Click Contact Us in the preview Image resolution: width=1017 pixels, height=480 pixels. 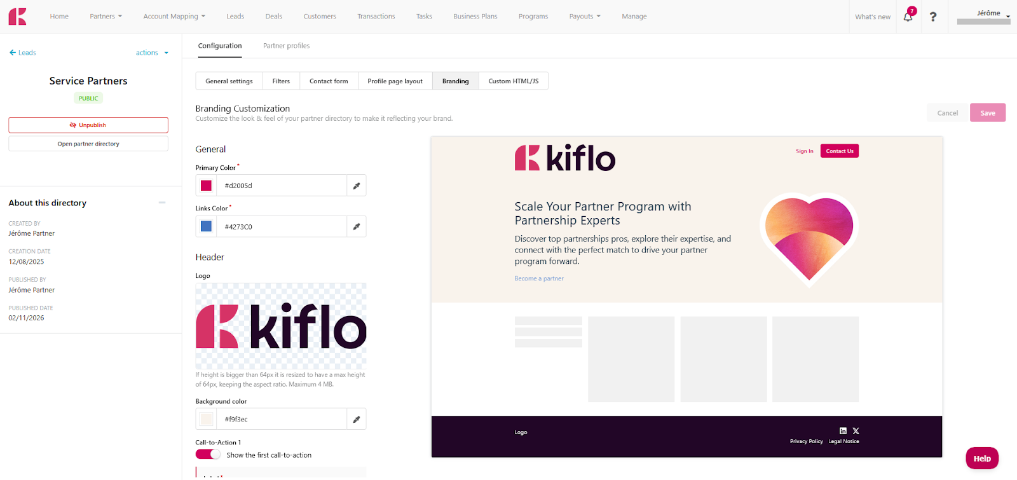(x=840, y=151)
